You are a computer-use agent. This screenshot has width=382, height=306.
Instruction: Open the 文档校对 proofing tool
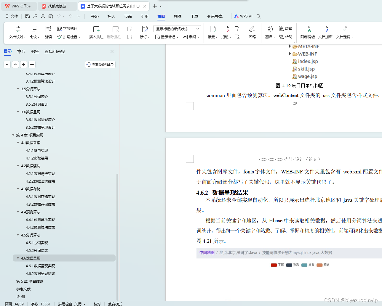click(17, 33)
